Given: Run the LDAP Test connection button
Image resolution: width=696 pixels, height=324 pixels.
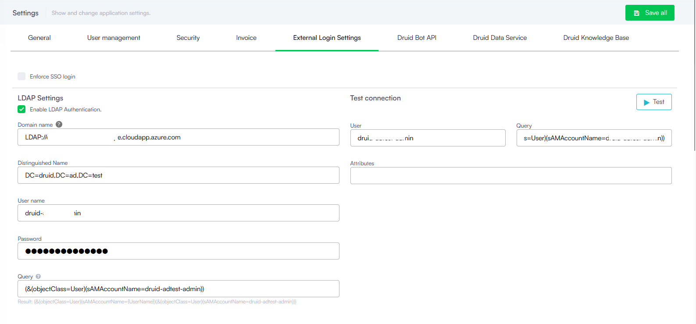Looking at the screenshot, I should coord(653,102).
